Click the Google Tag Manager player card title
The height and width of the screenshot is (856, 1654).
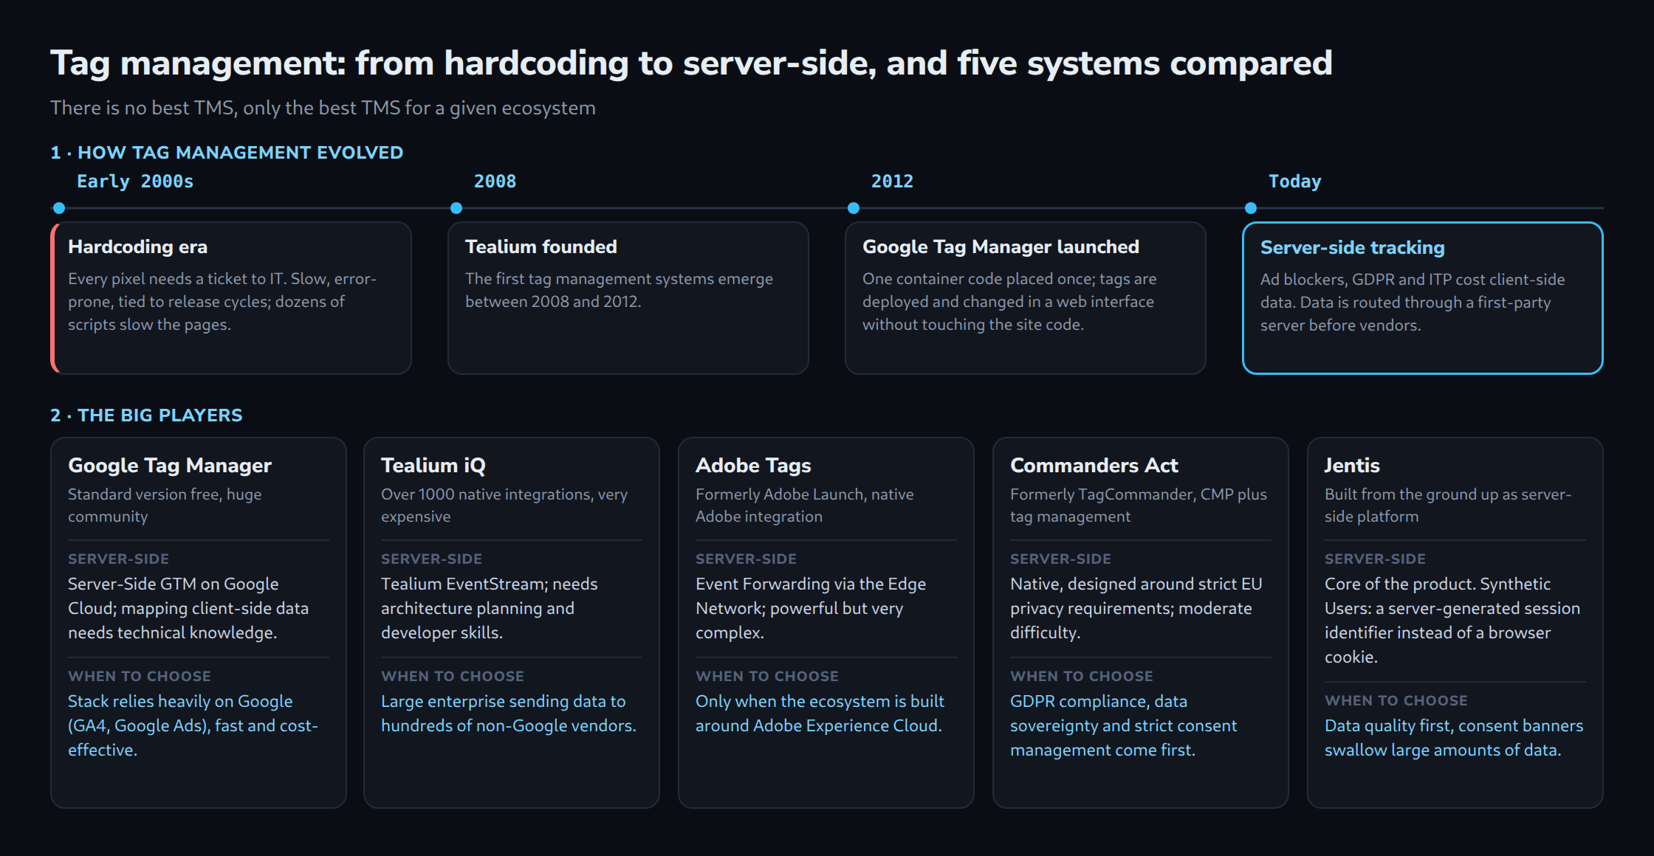point(170,466)
